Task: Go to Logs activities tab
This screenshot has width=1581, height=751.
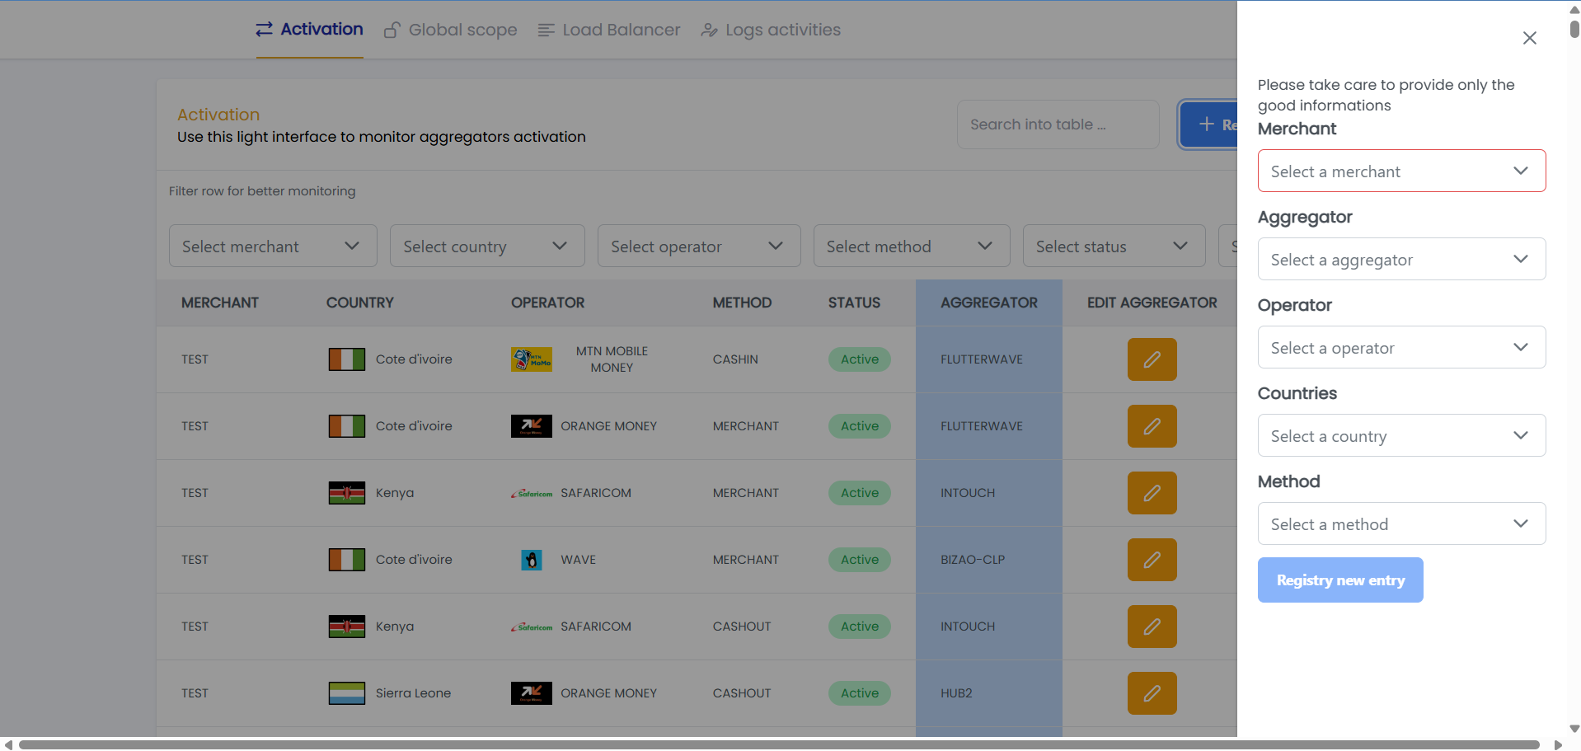Action: coord(771,31)
